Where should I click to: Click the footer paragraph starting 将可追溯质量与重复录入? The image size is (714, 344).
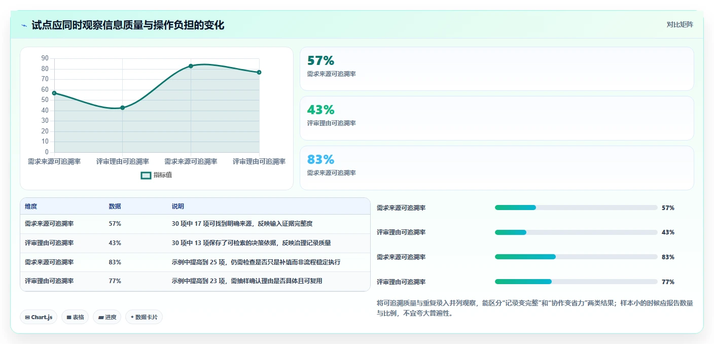pyautogui.click(x=535, y=308)
